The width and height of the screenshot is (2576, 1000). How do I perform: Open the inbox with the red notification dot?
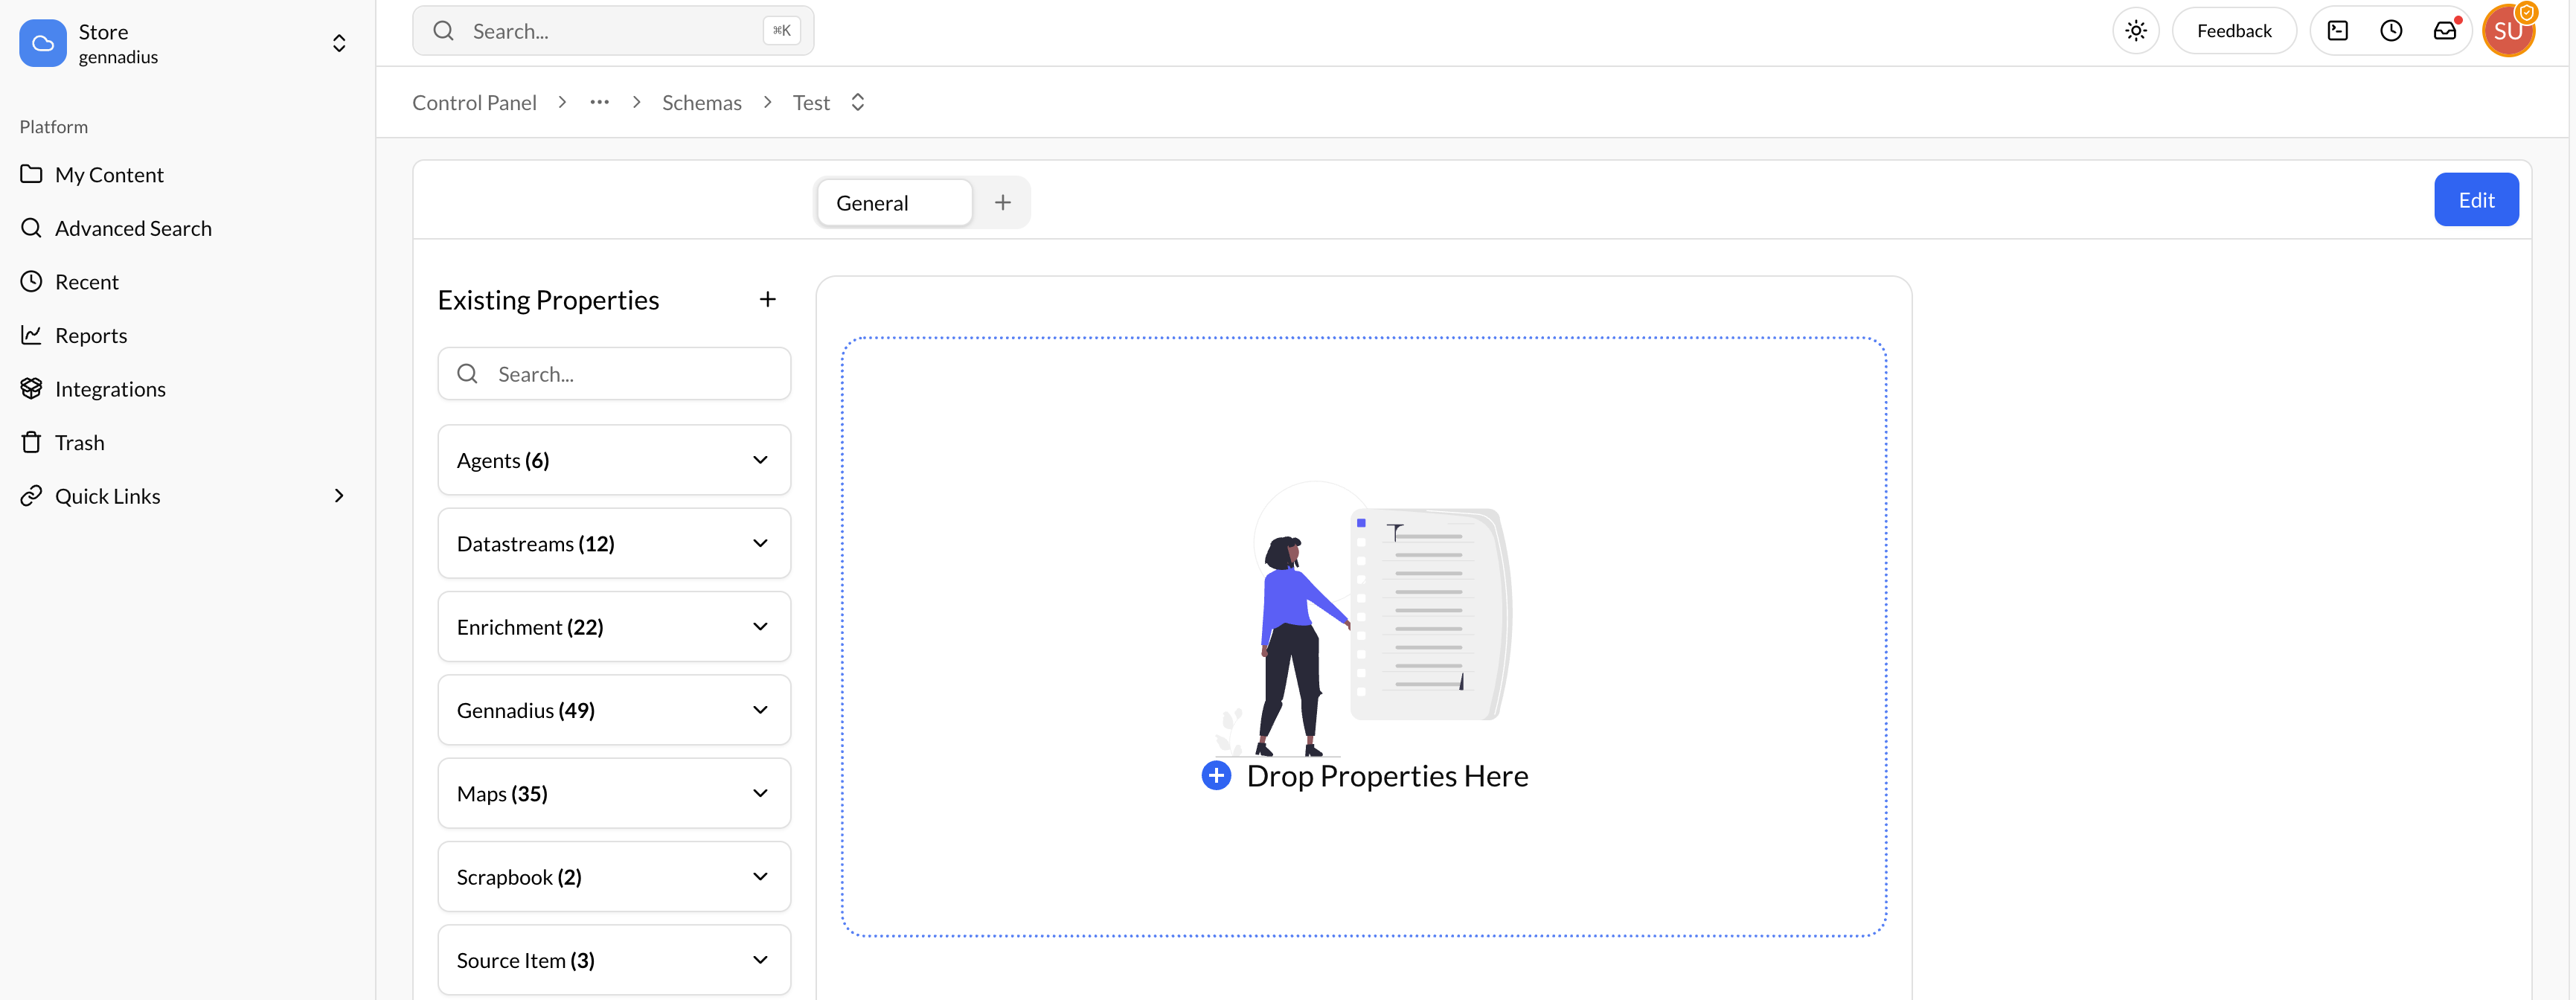tap(2445, 30)
